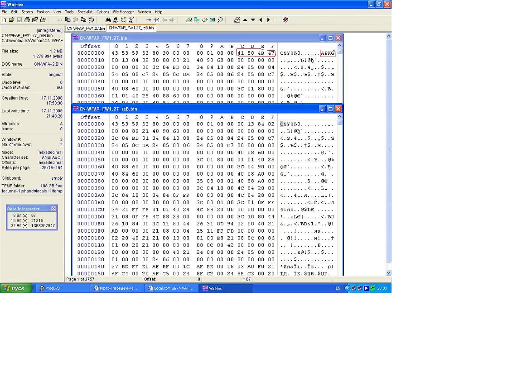The image size is (522, 391).
Task: Click the Copy Block toolbar icon
Action: (x=68, y=20)
